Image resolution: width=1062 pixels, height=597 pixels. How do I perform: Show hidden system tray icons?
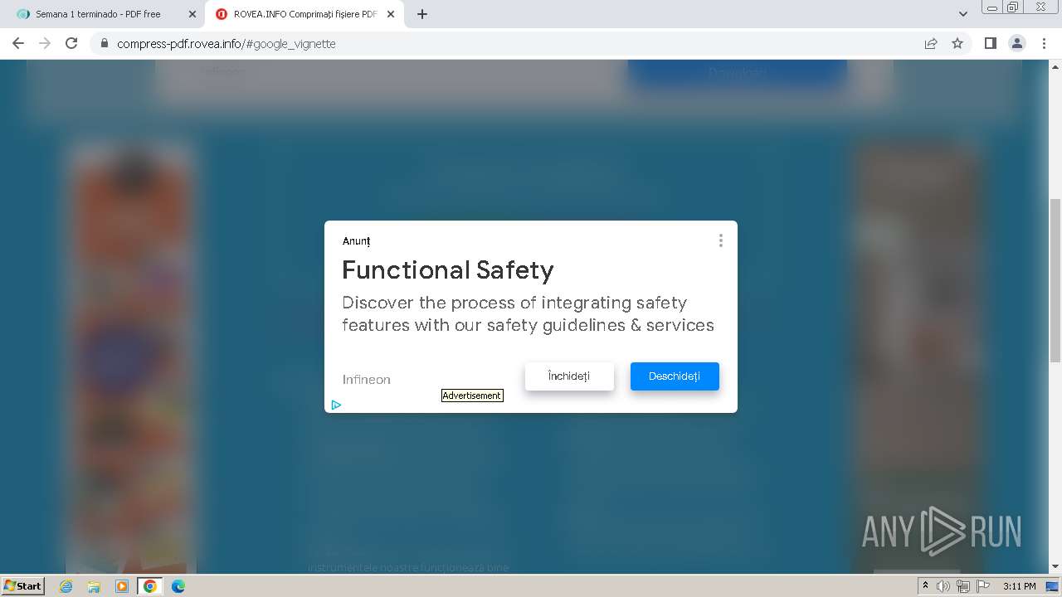pyautogui.click(x=925, y=585)
